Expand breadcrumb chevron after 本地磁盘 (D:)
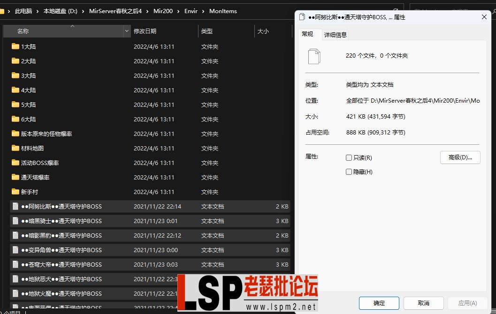496x314 pixels. pyautogui.click(x=83, y=11)
